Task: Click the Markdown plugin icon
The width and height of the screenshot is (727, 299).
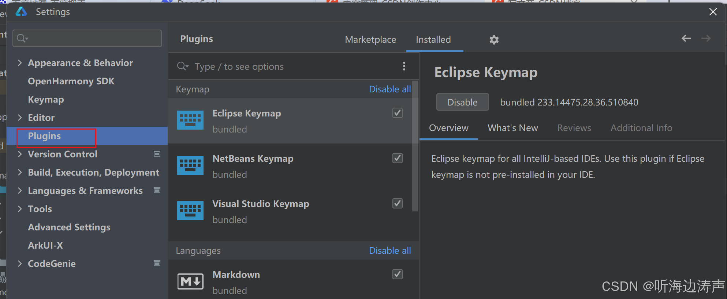Action: [190, 281]
